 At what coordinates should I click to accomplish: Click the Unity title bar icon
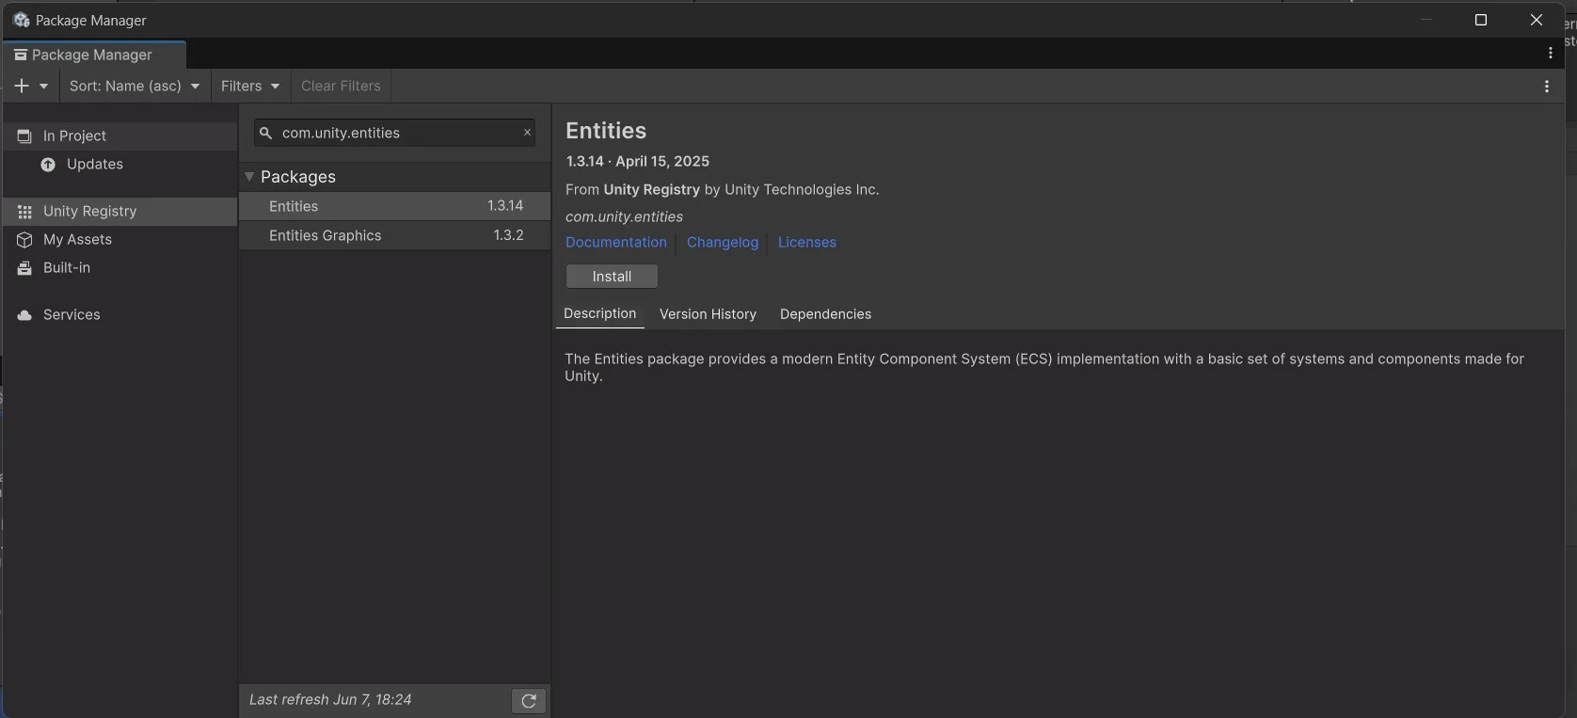pos(21,20)
